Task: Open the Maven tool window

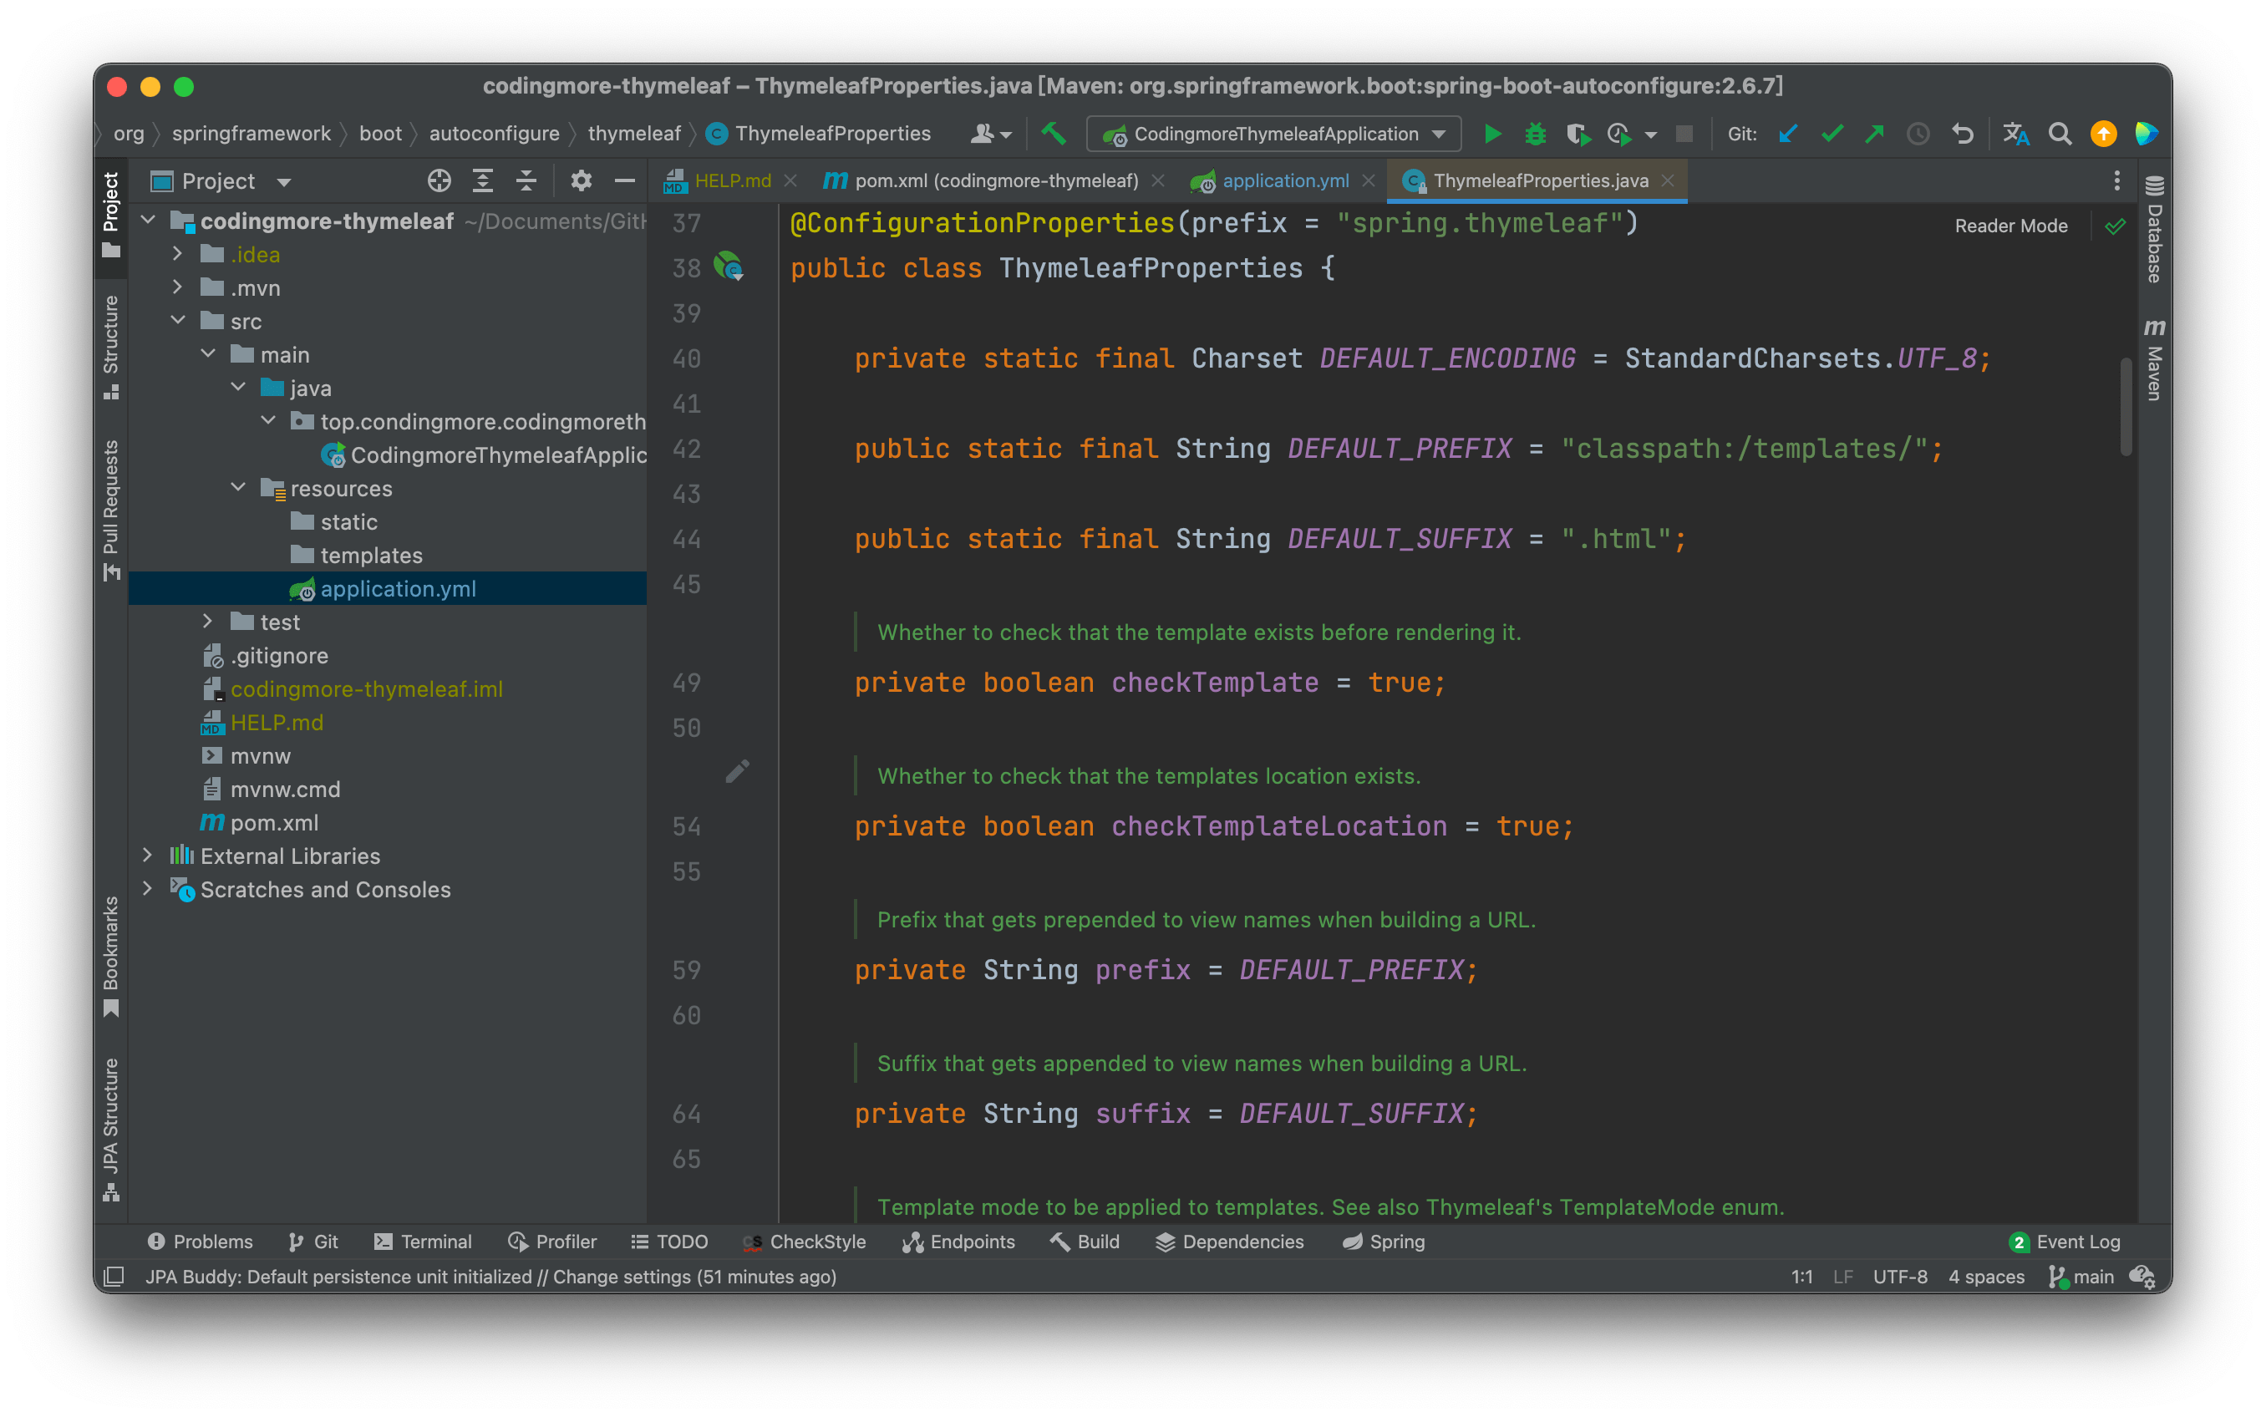Action: pyautogui.click(x=2155, y=359)
